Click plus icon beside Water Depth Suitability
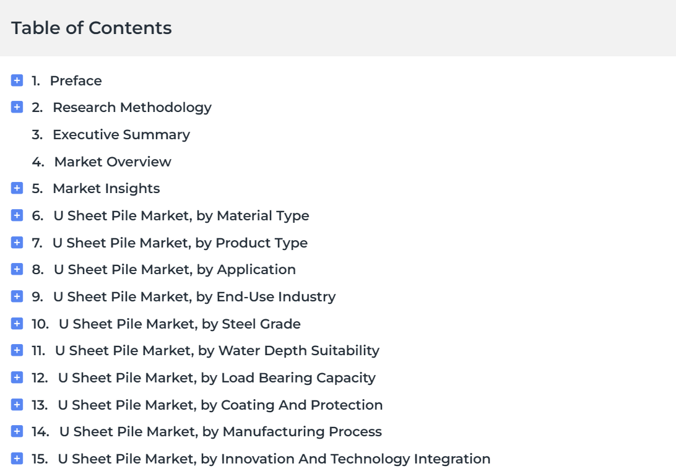Screen dimensions: 676x474 click(x=17, y=350)
